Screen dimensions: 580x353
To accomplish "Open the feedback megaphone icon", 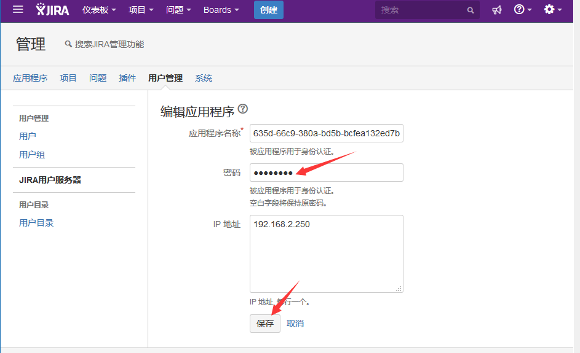I will (497, 10).
